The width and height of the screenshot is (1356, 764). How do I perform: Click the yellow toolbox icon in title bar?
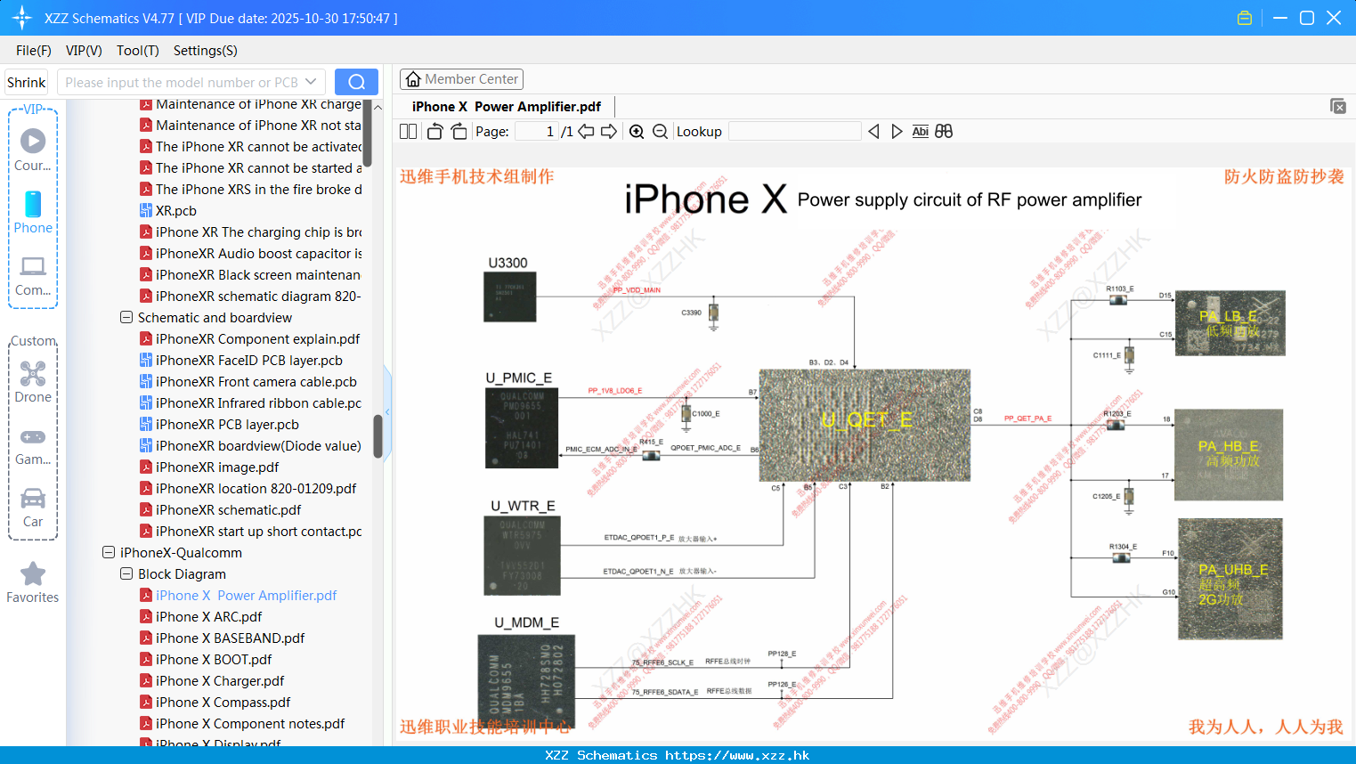1245,18
